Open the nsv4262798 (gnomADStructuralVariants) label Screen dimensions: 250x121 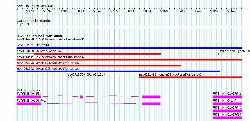tap(48, 63)
